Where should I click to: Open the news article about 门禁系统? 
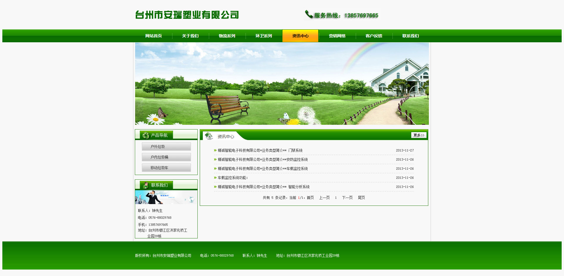[260, 150]
